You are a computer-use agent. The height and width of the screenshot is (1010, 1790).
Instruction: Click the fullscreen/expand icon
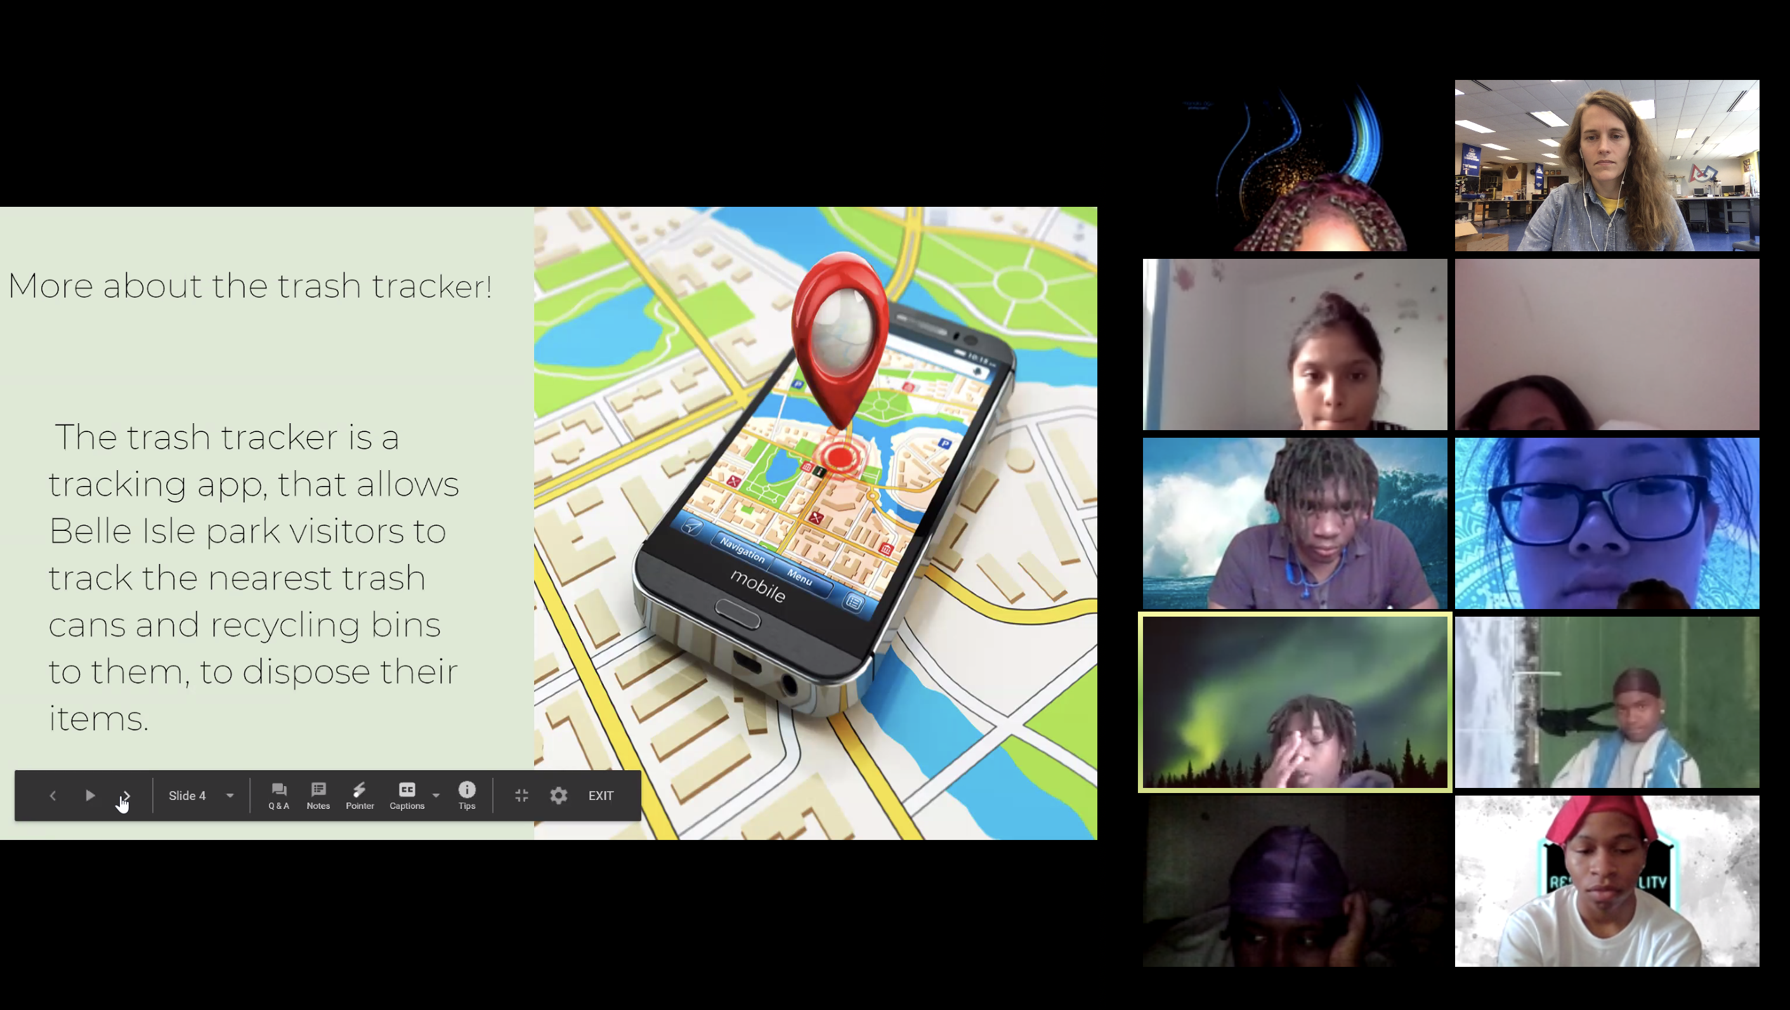tap(520, 795)
